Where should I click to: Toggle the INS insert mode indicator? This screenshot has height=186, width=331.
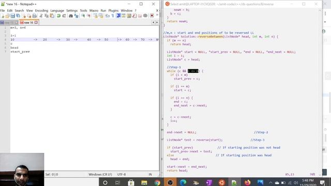tap(151, 175)
